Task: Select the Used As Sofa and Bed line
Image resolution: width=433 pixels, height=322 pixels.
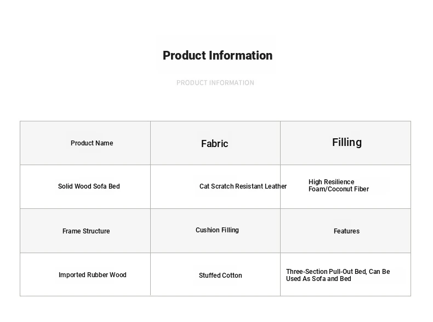Action: pos(318,279)
